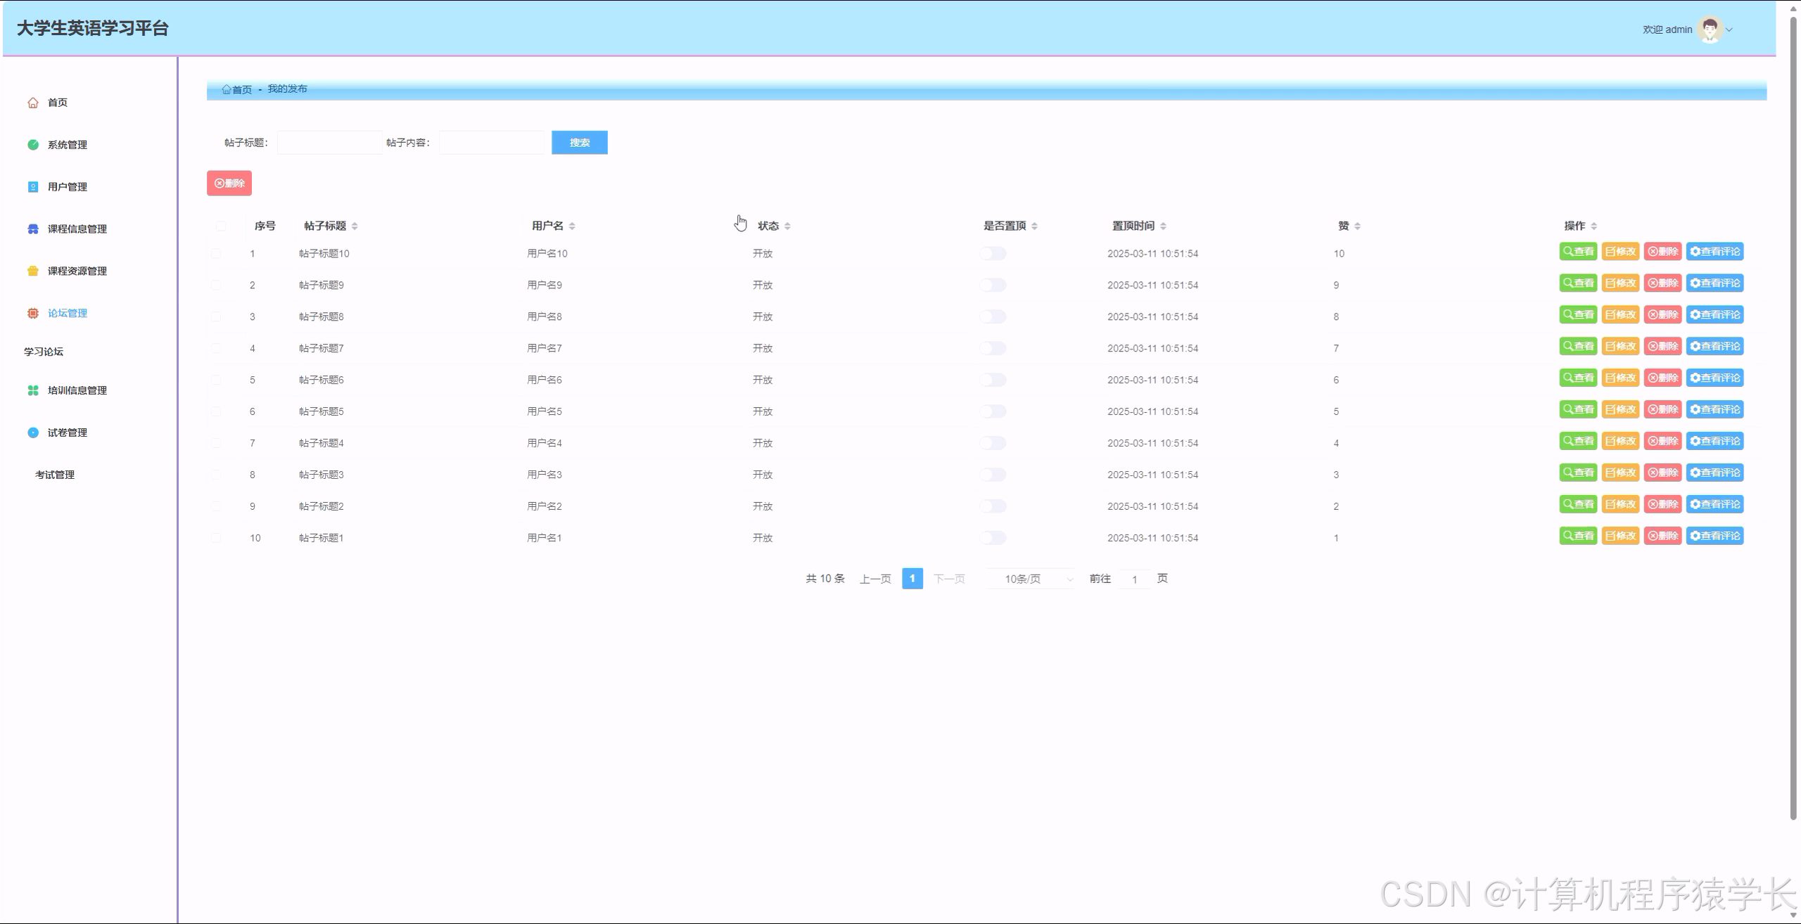Select the 论坛管理 chip icon
This screenshot has width=1801, height=924.
32,313
